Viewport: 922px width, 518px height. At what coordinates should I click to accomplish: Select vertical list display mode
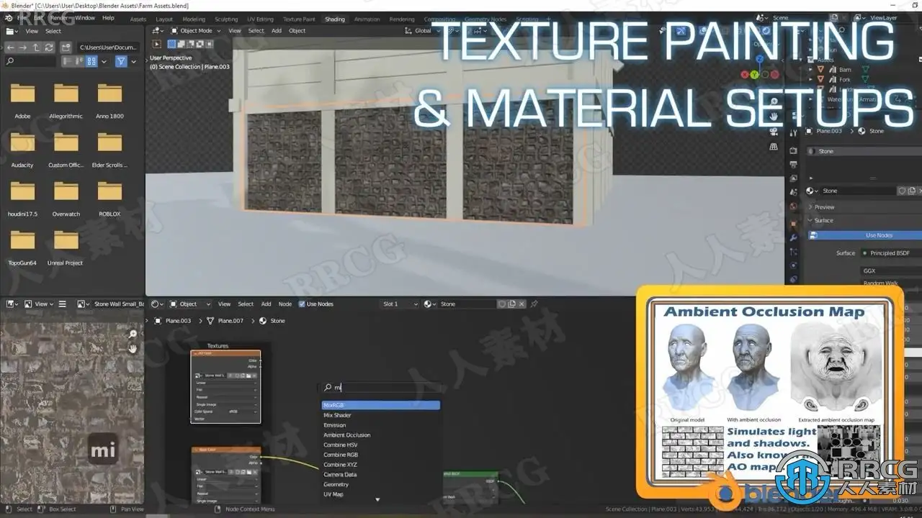tap(68, 62)
